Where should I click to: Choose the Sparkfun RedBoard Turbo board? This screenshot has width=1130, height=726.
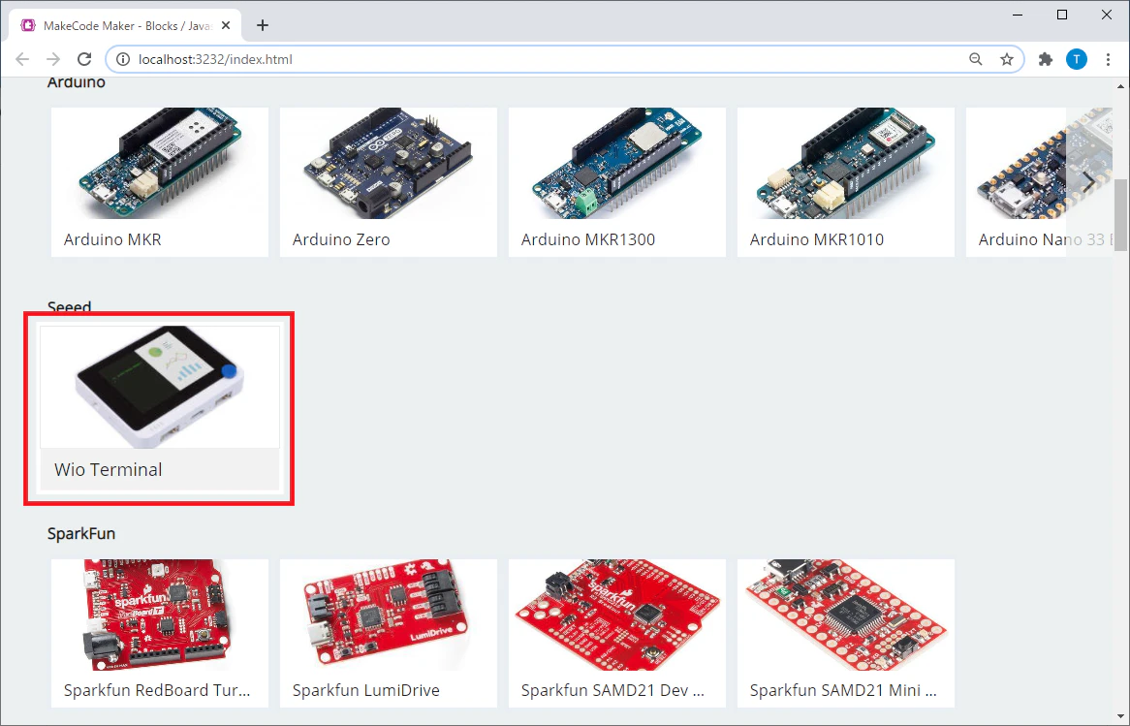tap(160, 634)
